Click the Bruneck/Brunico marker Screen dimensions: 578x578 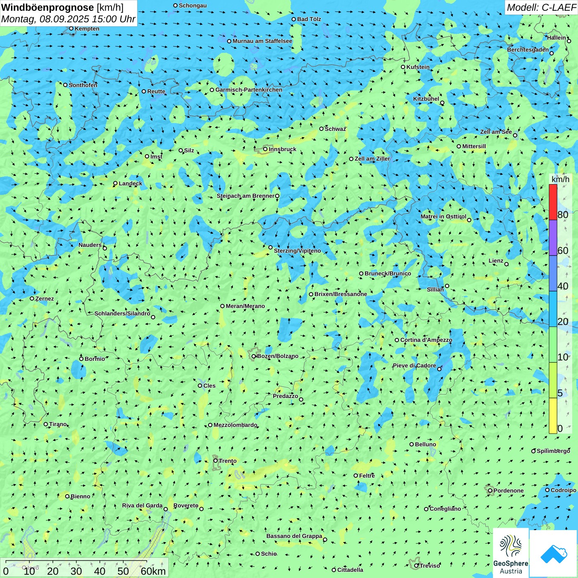click(361, 273)
